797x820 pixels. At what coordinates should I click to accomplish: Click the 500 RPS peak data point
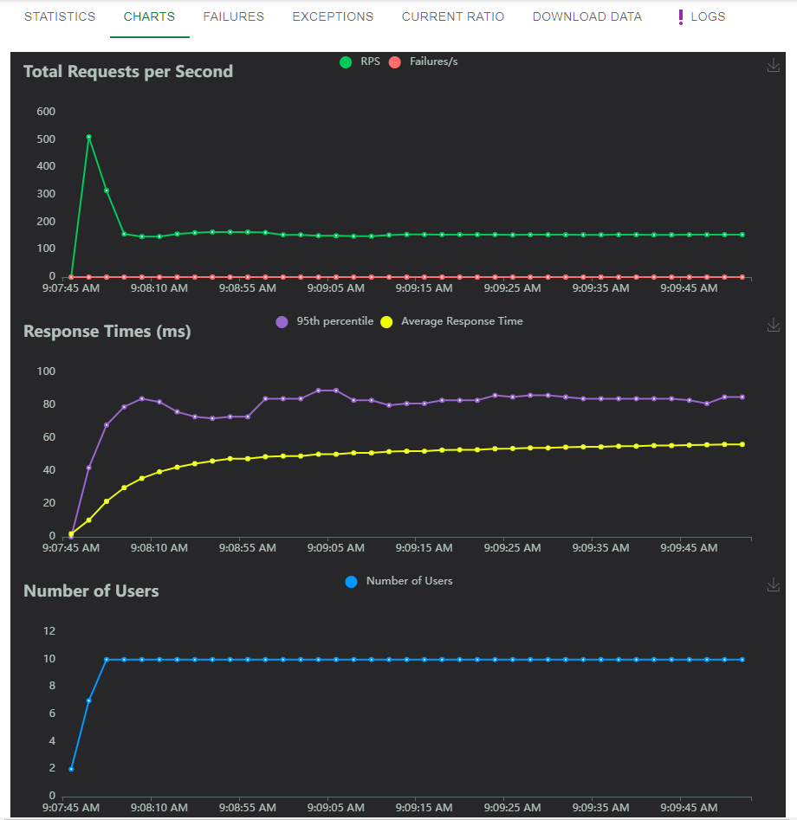tap(87, 137)
